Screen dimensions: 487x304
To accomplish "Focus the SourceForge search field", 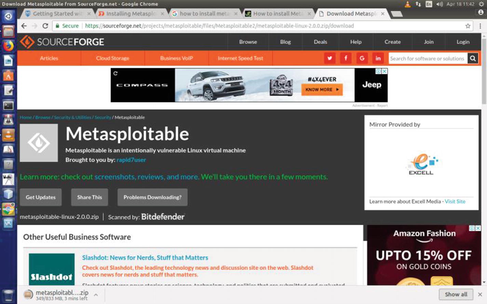I will 428,58.
